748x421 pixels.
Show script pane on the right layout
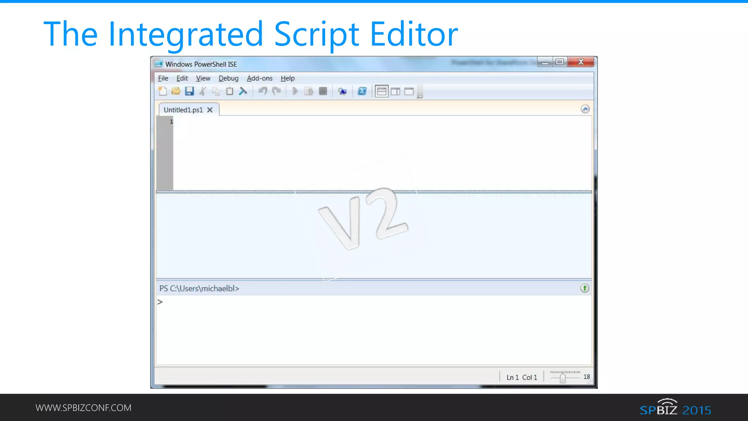pos(396,91)
